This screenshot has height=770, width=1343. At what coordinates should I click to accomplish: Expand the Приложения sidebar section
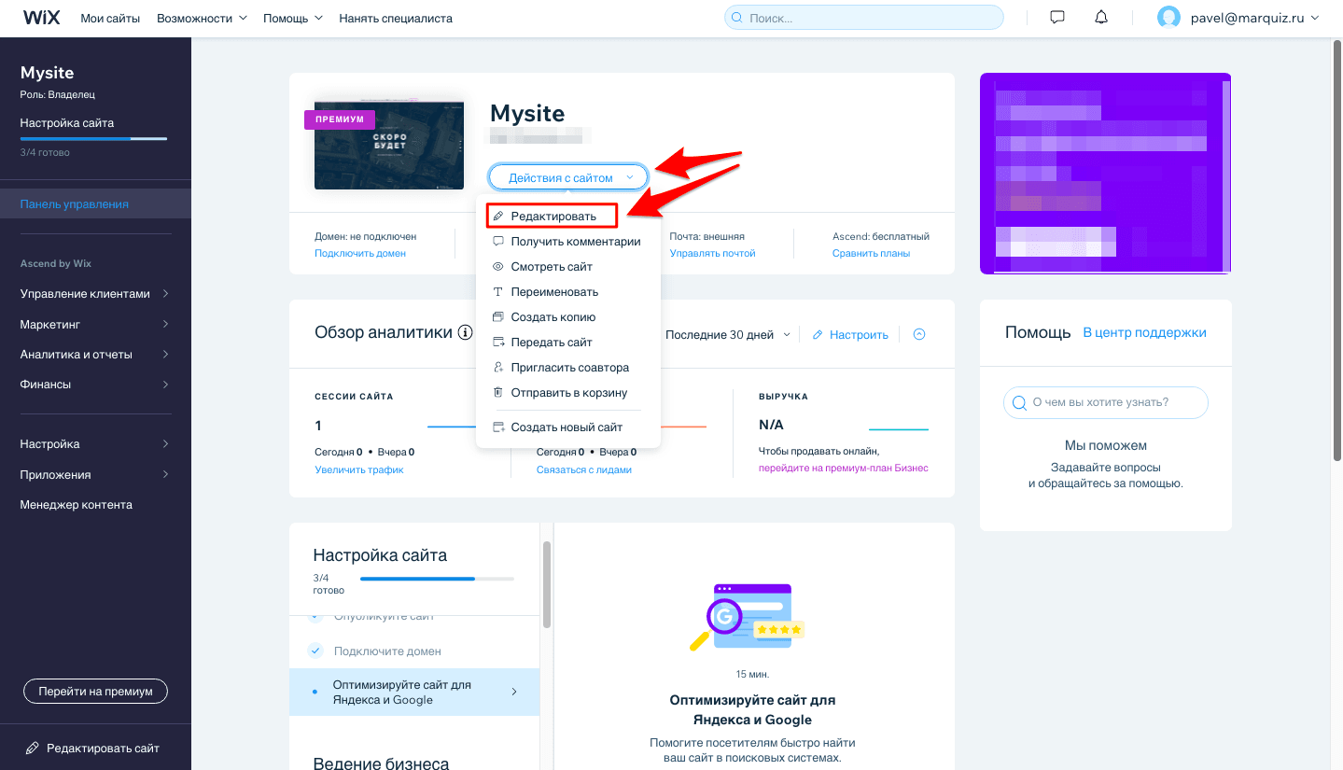coord(95,474)
